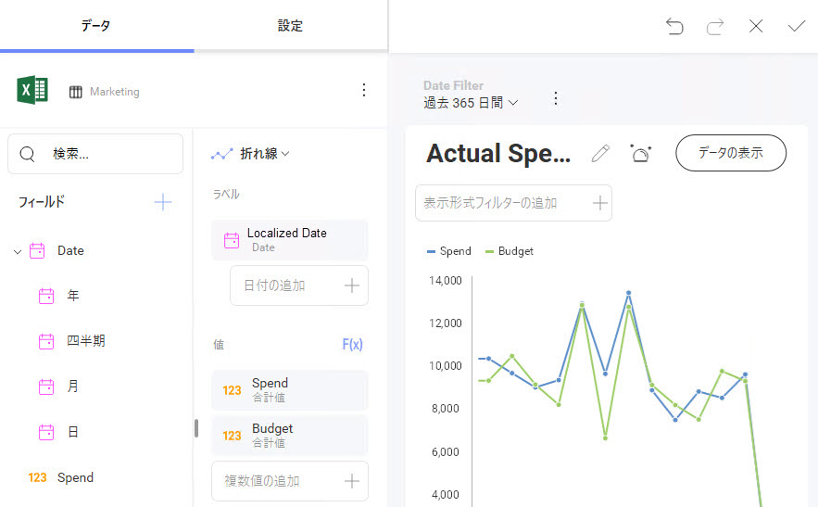Select the Spend field in the fields list
The height and width of the screenshot is (507, 818).
coord(75,477)
